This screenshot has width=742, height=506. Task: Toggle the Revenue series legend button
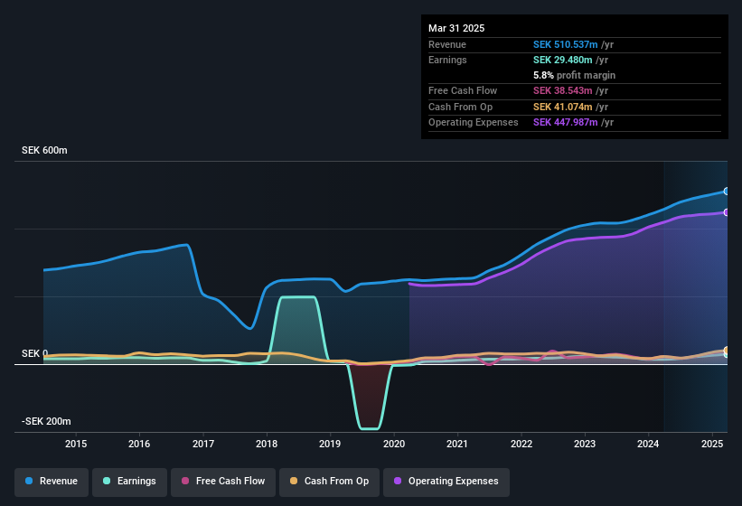click(52, 482)
